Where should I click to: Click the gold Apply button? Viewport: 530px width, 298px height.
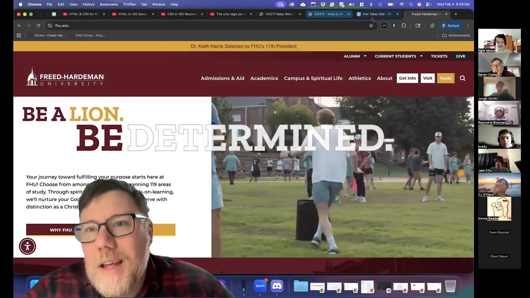(x=446, y=78)
